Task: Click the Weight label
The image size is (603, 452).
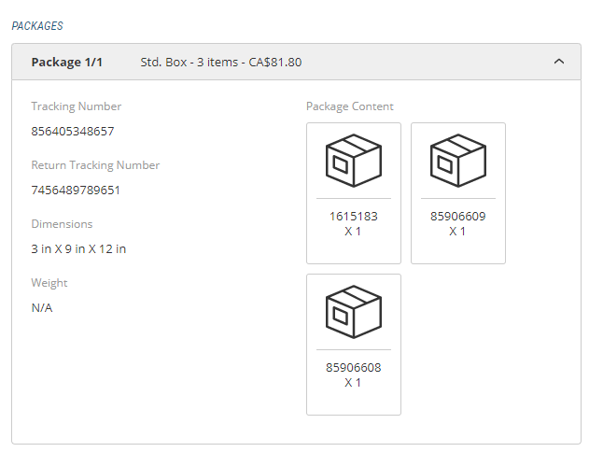Action: (x=49, y=283)
